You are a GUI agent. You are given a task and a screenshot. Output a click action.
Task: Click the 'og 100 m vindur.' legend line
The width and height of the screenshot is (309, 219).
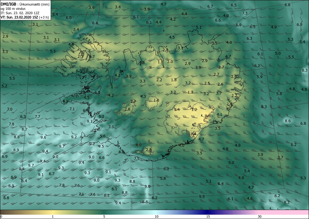click(x=13, y=9)
